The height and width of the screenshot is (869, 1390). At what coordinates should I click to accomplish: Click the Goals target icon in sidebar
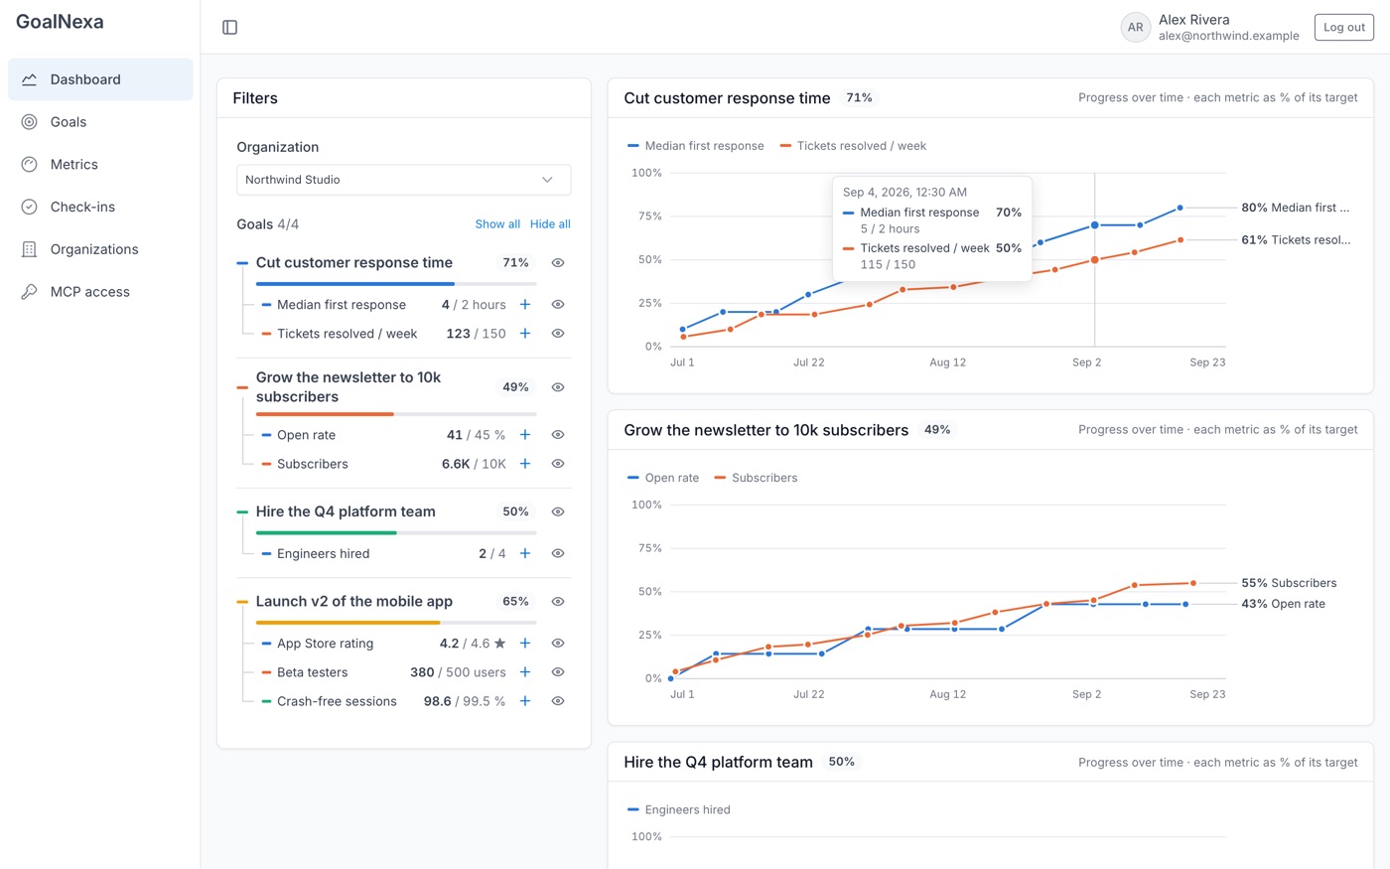tap(30, 122)
